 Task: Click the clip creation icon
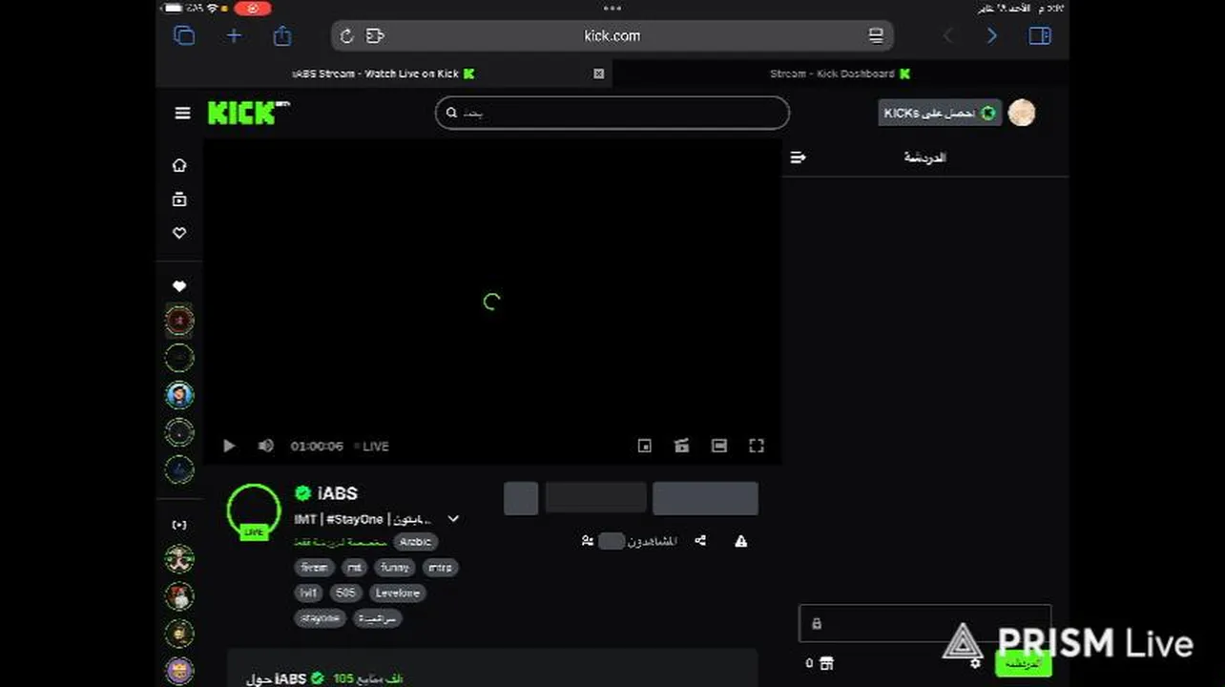click(x=682, y=446)
